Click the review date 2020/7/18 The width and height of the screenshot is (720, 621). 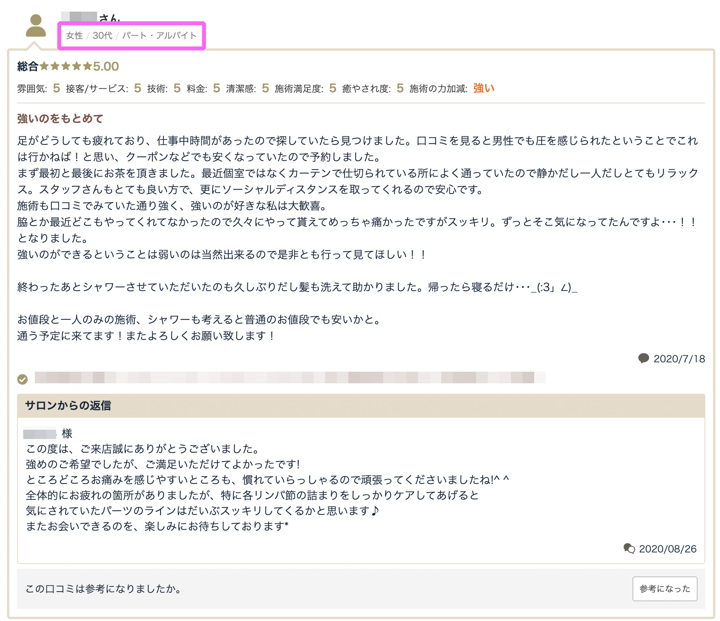[x=679, y=359]
